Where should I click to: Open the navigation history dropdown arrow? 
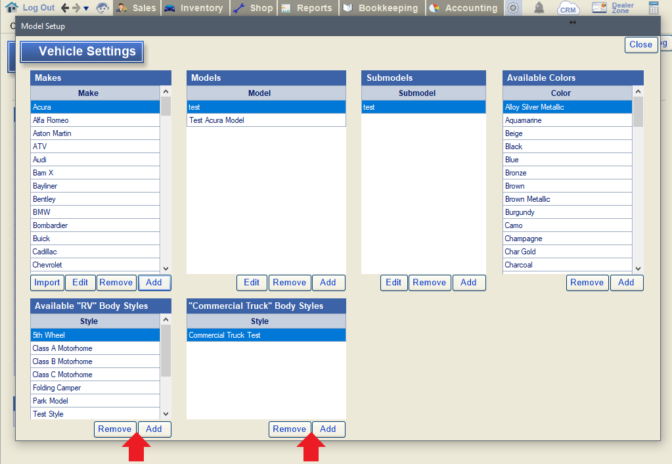tap(86, 9)
